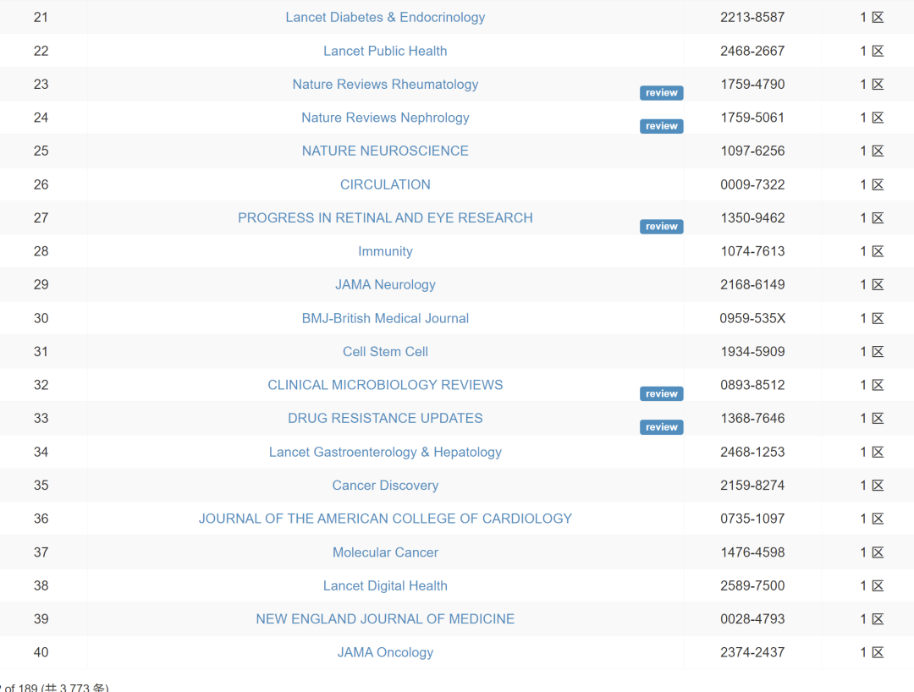Open NEW ENGLAND JOURNAL OF MEDICINE link

(x=385, y=619)
